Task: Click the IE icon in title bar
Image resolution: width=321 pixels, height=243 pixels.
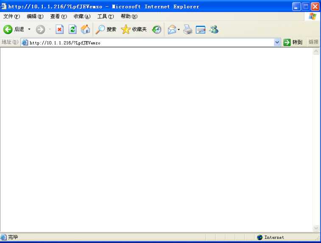Action: [3, 6]
